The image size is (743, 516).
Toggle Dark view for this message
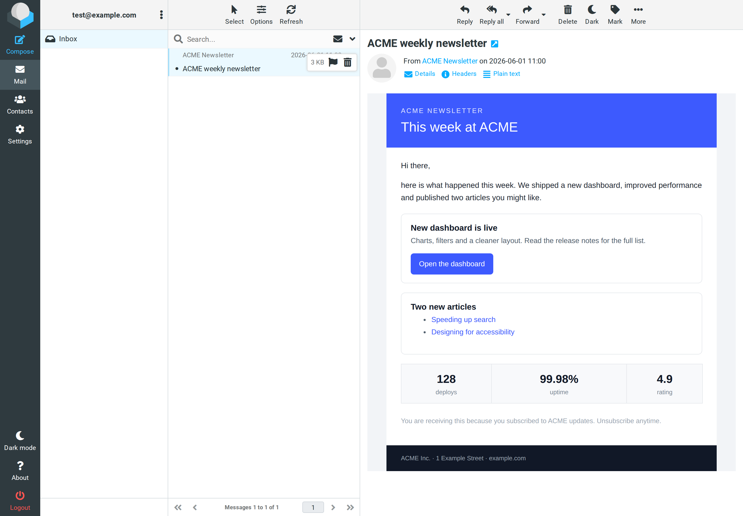coord(592,15)
